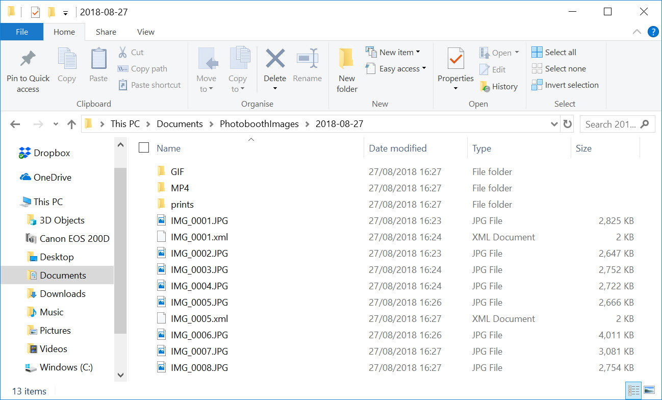Click Select none in ribbon
The width and height of the screenshot is (662, 400).
point(559,68)
